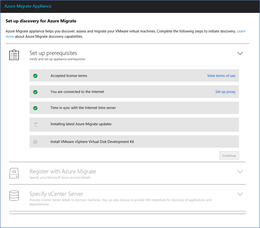
Task: Follow the Learn more link
Action: click(241, 31)
